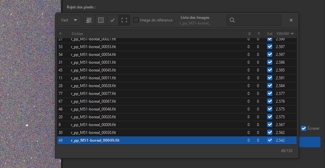
Task: Click the X column header
Action: 249,34
